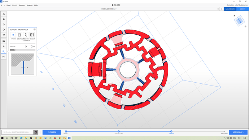The image size is (249, 140).
Task: Select the measure distance tool
Action: pos(4,57)
